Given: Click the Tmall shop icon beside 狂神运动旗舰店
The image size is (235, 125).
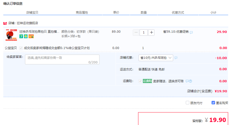Looking at the screenshot, I should coord(5,23).
